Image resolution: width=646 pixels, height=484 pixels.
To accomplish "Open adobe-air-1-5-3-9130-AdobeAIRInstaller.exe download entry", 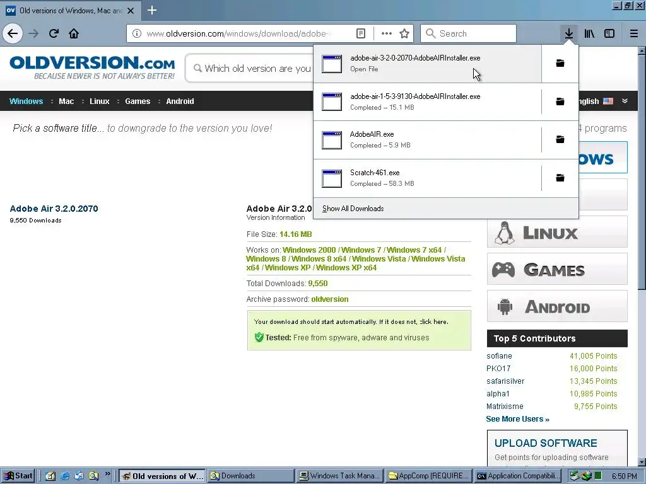I will pos(428,101).
